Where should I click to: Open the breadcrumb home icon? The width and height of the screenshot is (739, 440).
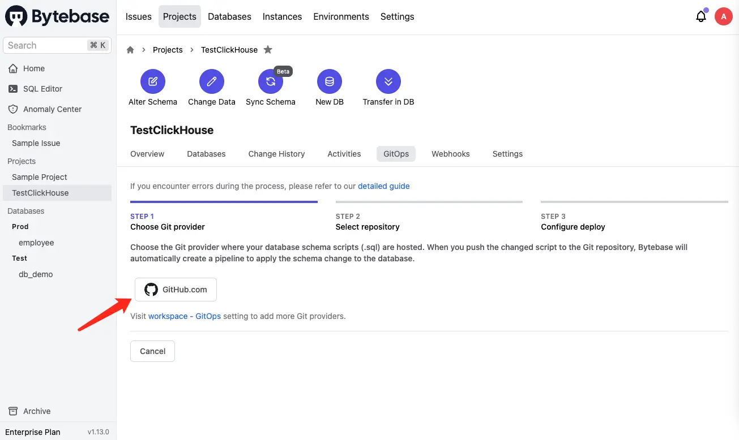(130, 50)
